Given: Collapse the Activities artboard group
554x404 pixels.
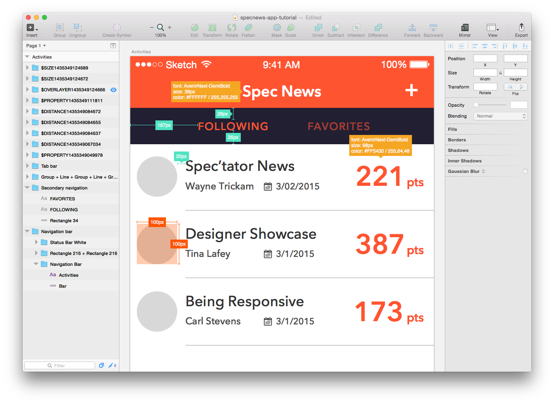Looking at the screenshot, I should [27, 57].
